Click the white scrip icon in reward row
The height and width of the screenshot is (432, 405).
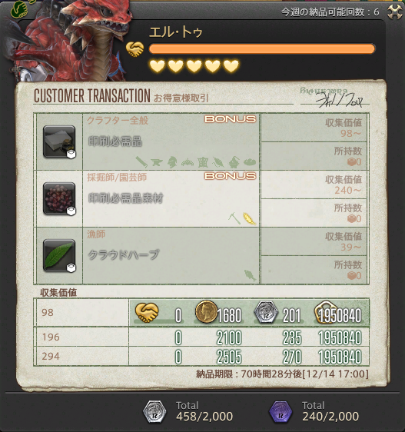pyautogui.click(x=266, y=312)
